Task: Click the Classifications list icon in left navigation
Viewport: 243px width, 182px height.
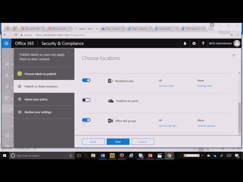Action: pyautogui.click(x=7, y=98)
